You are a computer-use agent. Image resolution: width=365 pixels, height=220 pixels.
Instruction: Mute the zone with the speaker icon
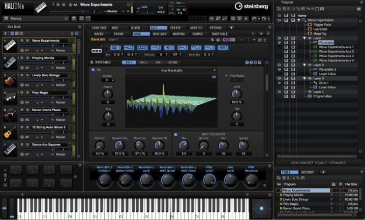(212, 40)
